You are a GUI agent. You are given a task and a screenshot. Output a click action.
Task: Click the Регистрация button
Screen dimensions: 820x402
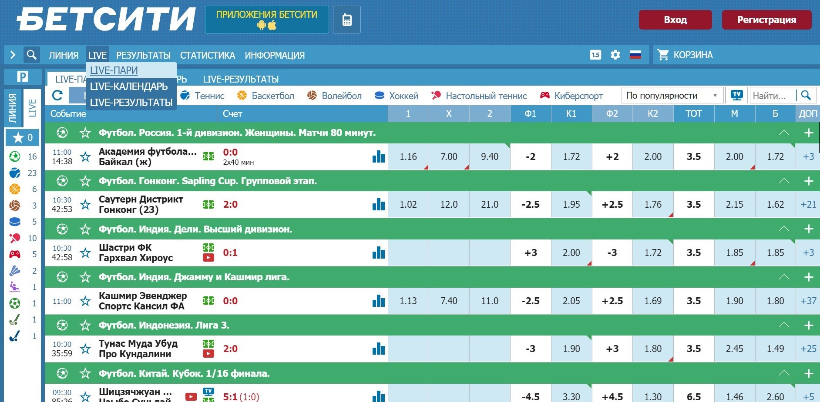coord(766,20)
